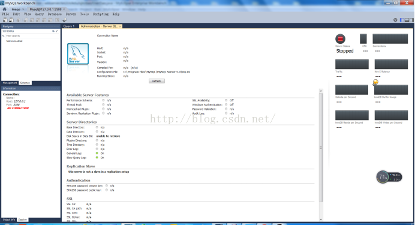Click the new SQL tab toolbar icon
Image resolution: width=415 pixels, height=225 pixels.
[5, 20]
